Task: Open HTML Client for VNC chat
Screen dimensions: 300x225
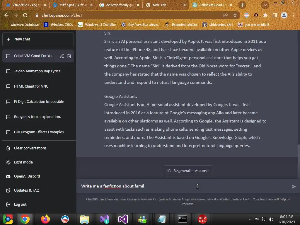Action: click(38, 86)
